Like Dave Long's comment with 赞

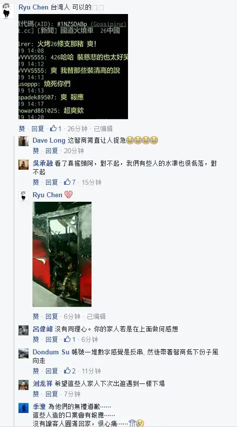click(x=36, y=151)
